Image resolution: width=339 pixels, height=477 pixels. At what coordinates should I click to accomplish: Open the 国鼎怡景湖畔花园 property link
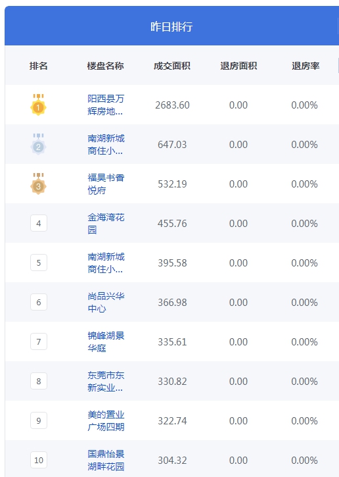coord(106,460)
